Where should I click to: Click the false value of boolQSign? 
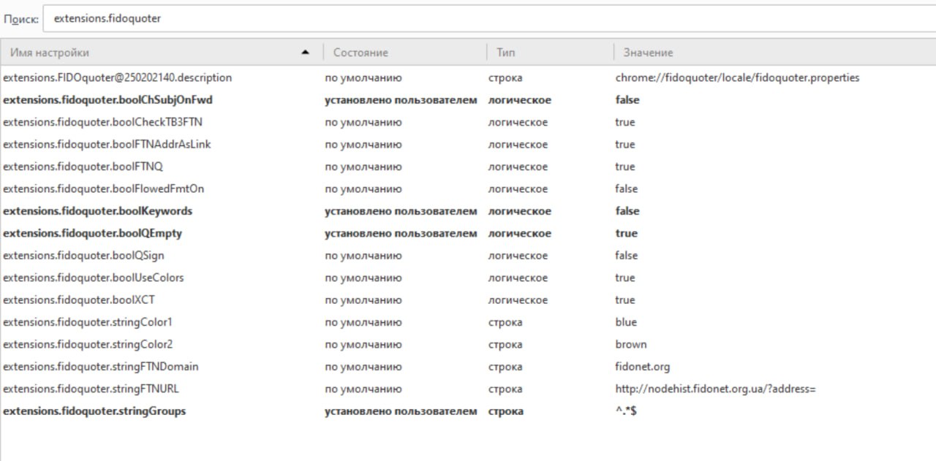coord(626,256)
